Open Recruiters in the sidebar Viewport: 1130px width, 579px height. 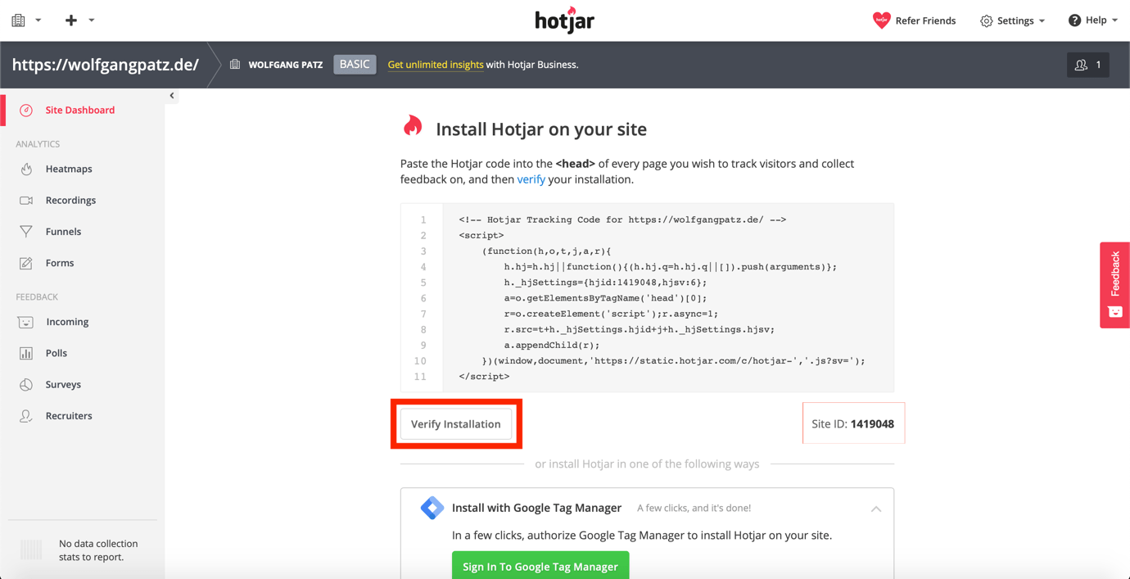[69, 416]
